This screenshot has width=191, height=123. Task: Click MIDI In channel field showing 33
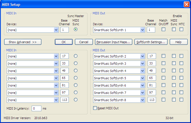(65, 63)
